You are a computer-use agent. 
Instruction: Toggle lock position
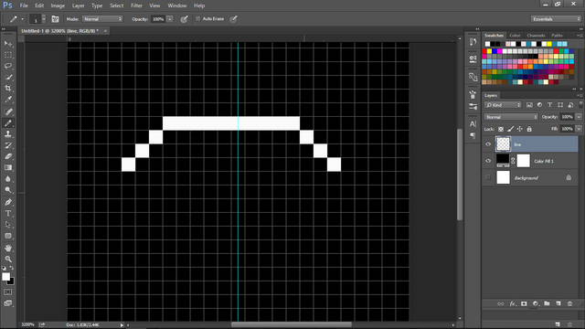coord(520,129)
